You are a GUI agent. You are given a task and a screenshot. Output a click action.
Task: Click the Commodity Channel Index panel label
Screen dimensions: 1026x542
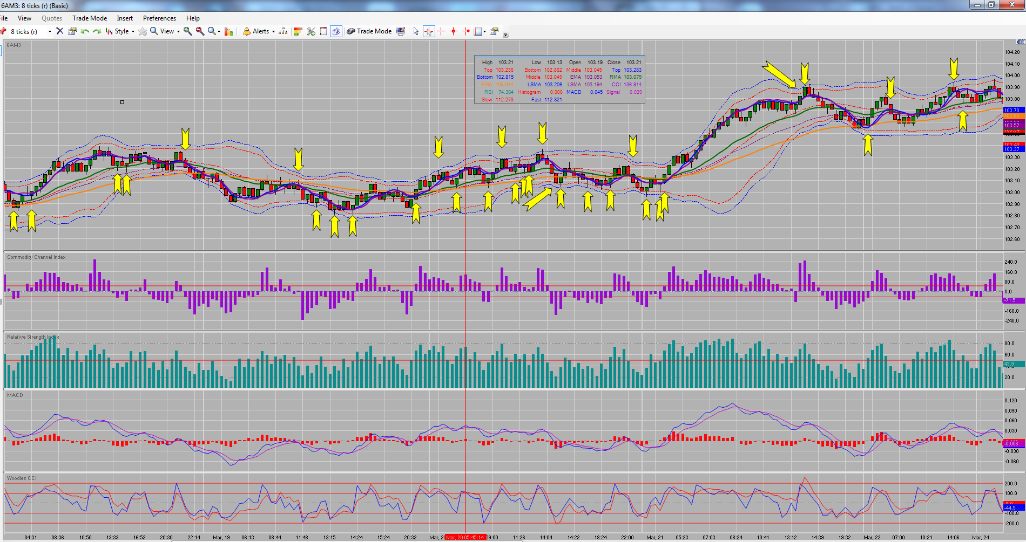click(36, 257)
